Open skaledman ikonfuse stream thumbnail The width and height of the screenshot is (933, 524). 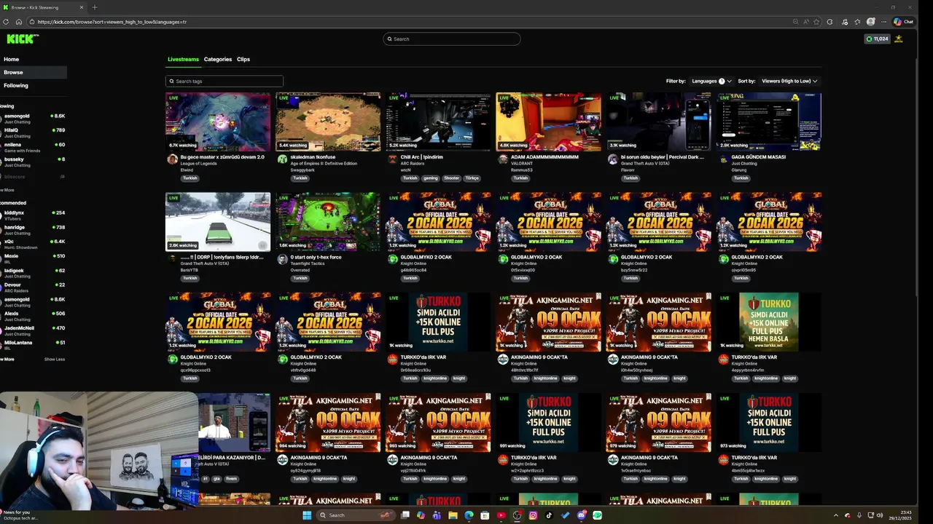328,122
